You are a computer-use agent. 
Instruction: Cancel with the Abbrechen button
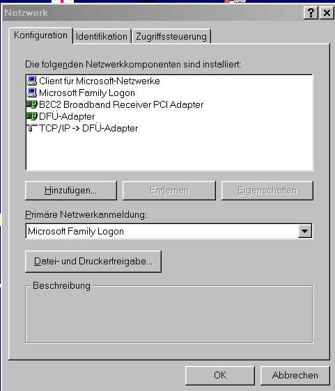(x=295, y=375)
